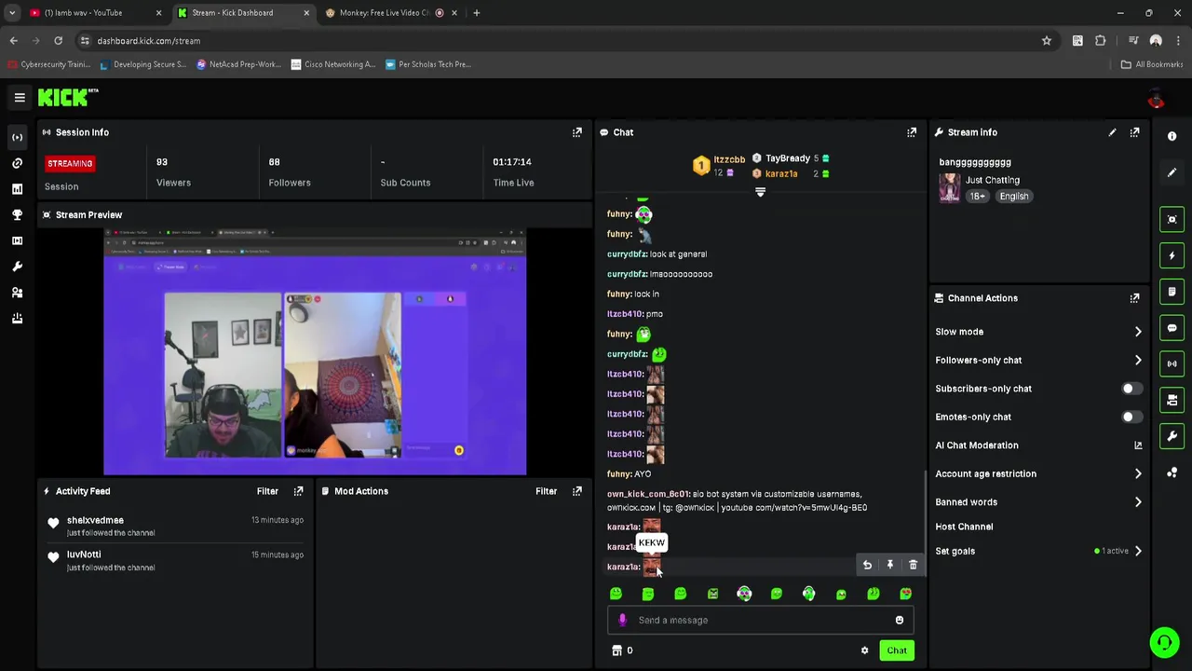Open the wrench settings icon in left sidebar

tap(17, 267)
